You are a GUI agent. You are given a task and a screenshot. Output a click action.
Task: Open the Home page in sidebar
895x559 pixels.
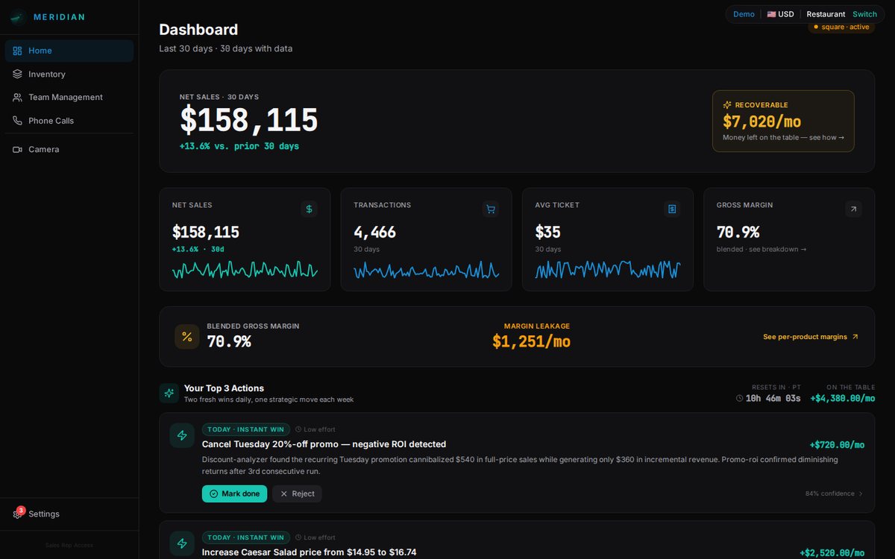[69, 51]
